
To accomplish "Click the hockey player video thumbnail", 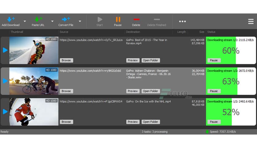I will click(x=34, y=112).
